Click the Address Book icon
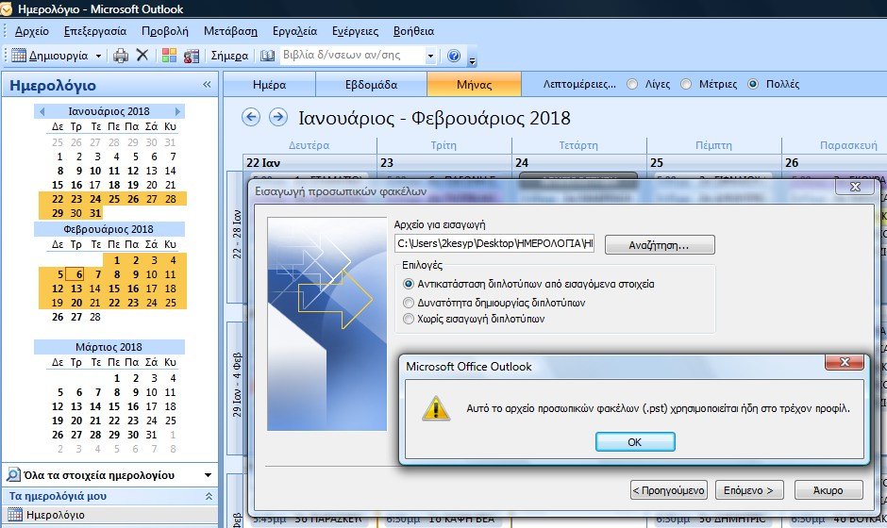 click(x=267, y=56)
